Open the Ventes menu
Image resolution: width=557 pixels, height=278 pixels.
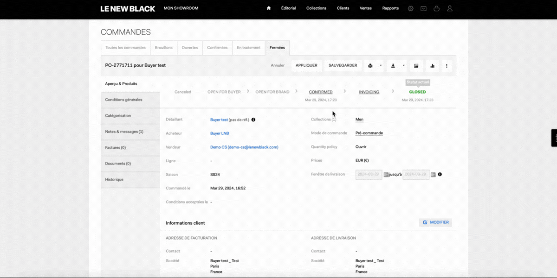(366, 8)
